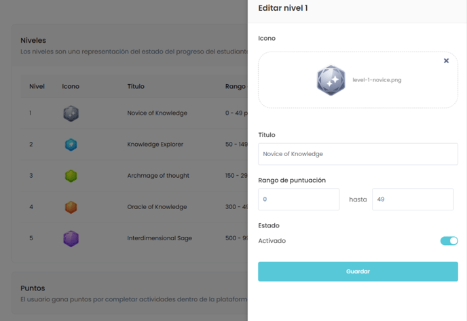Select the Archmage of thought row title
This screenshot has height=321, width=467.
[x=158, y=176]
